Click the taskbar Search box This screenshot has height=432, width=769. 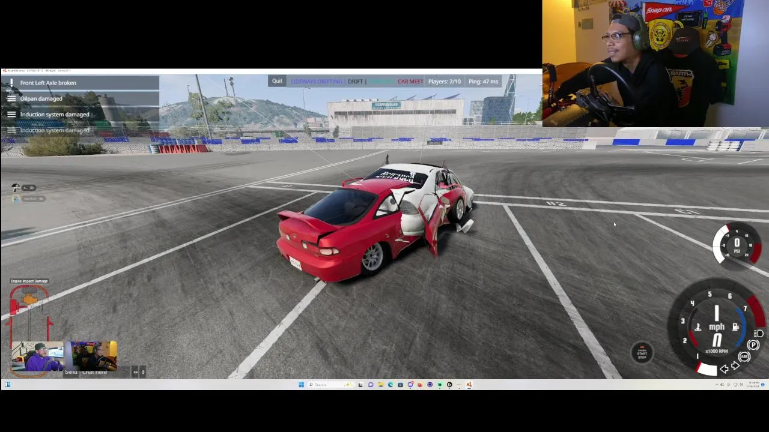point(331,385)
